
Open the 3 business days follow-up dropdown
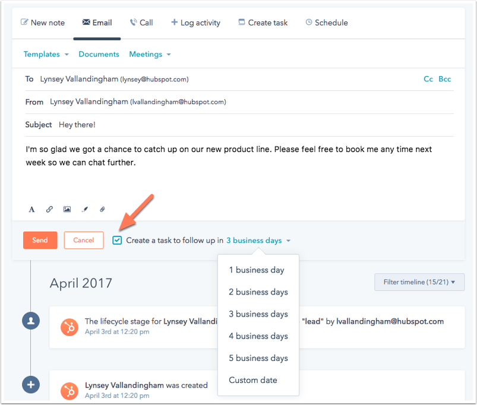coord(258,241)
